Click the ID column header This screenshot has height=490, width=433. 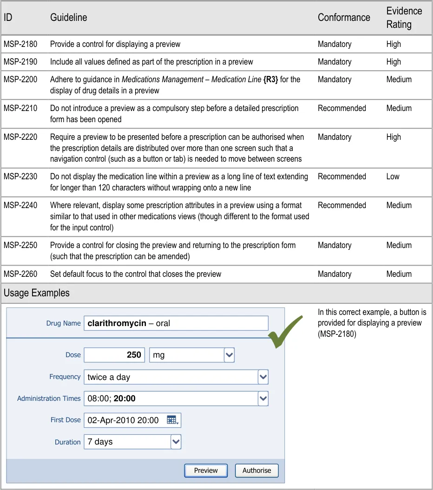pyautogui.click(x=8, y=18)
